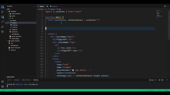Click the Spell status bar item
This screenshot has width=170, height=95.
(159, 90)
